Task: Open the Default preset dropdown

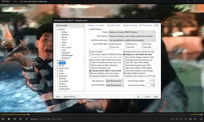Action: [x=70, y=25]
